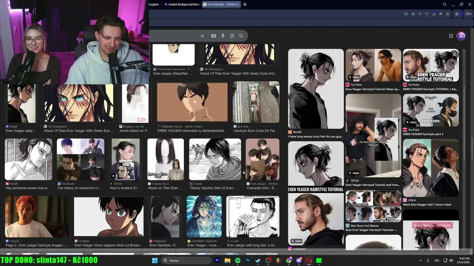This screenshot has width=474, height=266.
Task: Open volume control in system tray
Action: [451, 260]
